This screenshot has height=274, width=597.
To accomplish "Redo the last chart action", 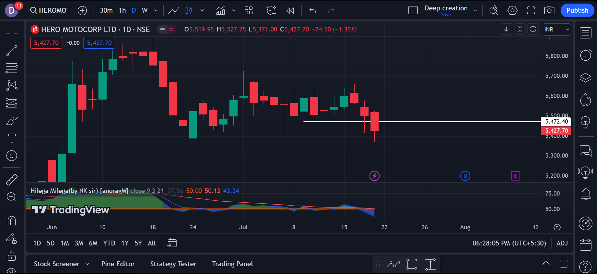I will (331, 10).
